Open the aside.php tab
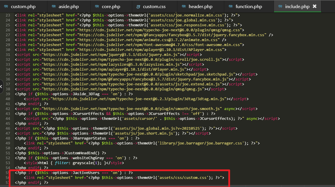This screenshot has width=335, height=187. [69, 6]
